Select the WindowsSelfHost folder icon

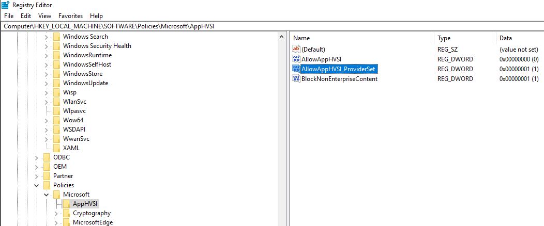click(x=56, y=64)
